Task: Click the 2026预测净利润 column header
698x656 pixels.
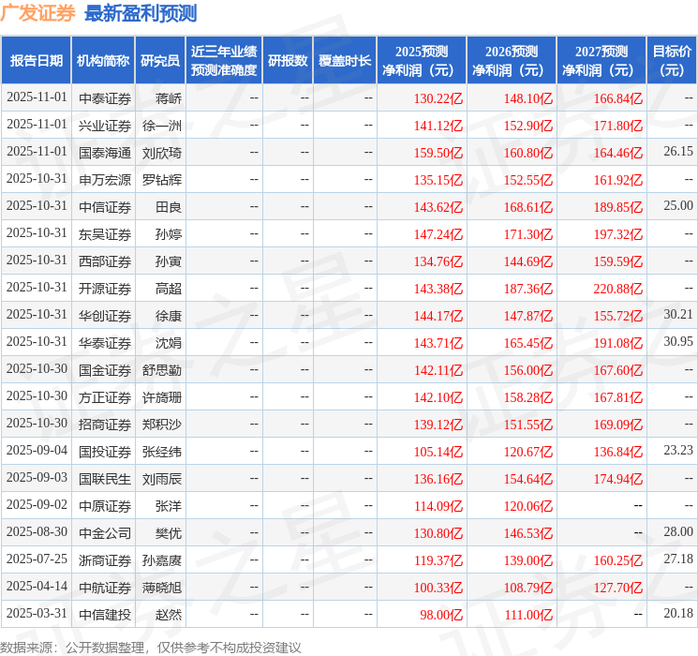Action: [x=512, y=60]
